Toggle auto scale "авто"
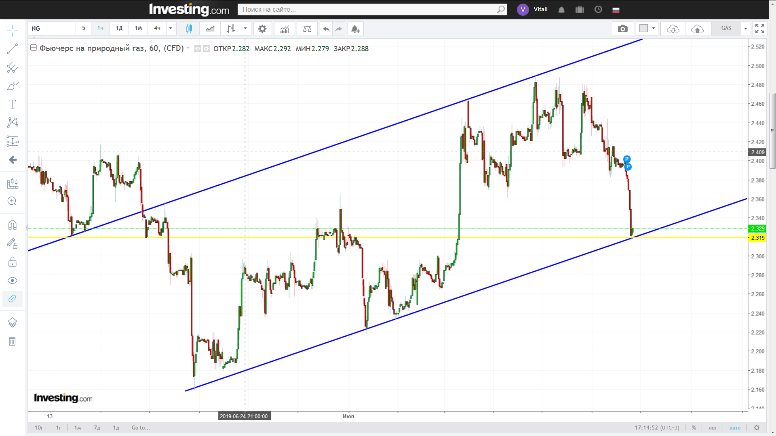Viewport: 776px width, 436px height. click(x=735, y=428)
